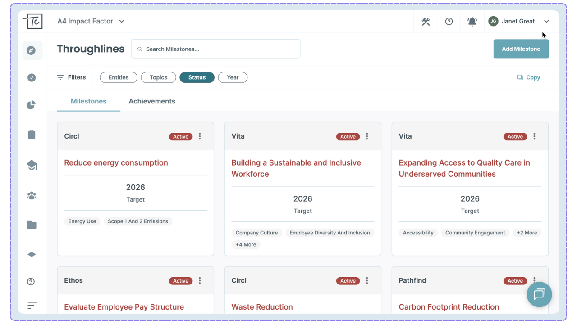Switch to the Achievements tab
Image resolution: width=577 pixels, height=324 pixels.
click(x=152, y=101)
